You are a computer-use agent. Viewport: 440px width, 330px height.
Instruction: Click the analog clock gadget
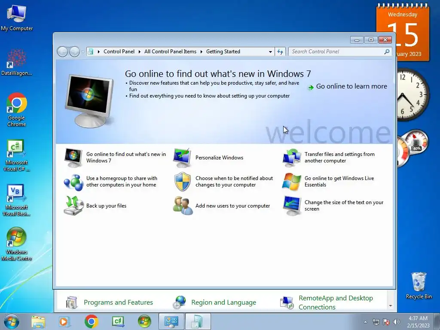pyautogui.click(x=412, y=94)
